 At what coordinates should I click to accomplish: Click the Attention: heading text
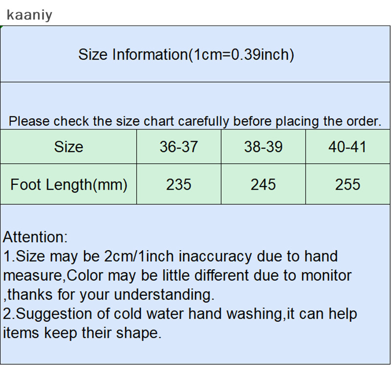(x=35, y=237)
